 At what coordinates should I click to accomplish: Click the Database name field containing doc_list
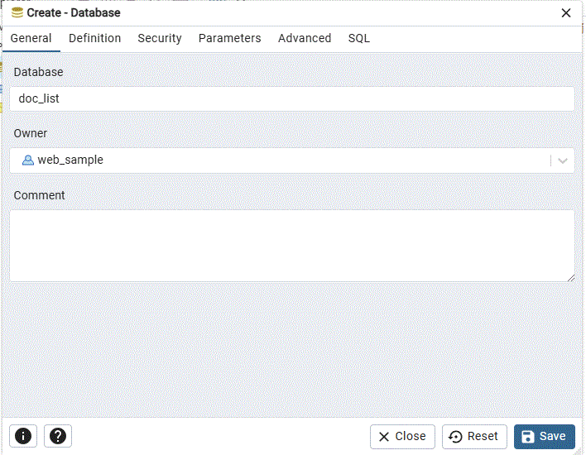coord(291,98)
